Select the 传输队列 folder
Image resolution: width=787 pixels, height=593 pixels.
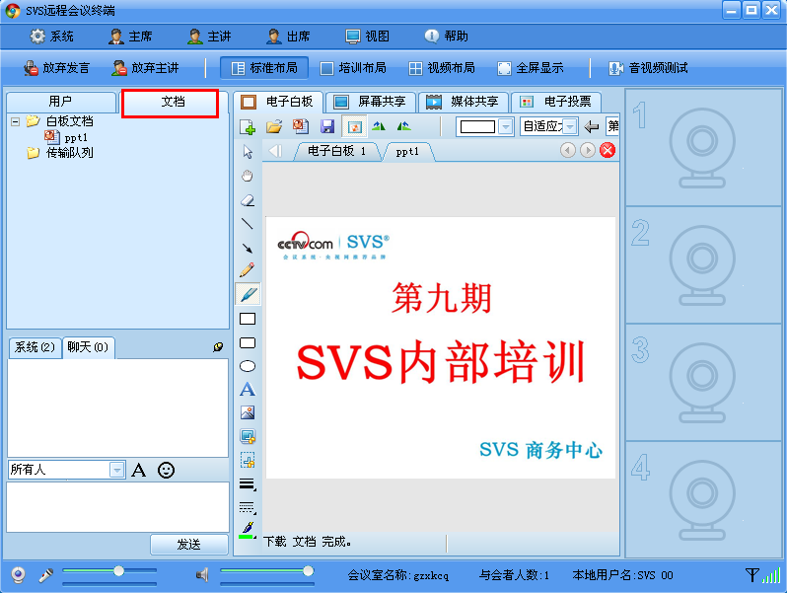click(x=60, y=153)
